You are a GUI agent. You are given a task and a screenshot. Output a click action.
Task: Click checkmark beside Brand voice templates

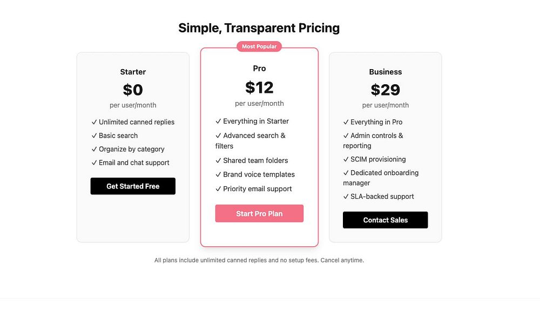pyautogui.click(x=218, y=174)
